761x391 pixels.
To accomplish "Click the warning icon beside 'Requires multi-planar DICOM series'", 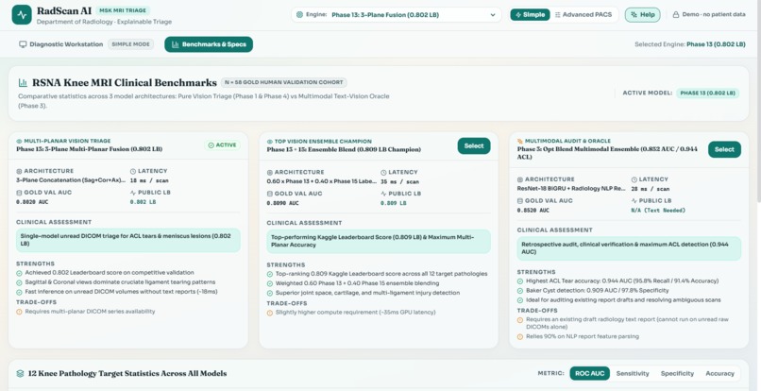I will 20,312.
